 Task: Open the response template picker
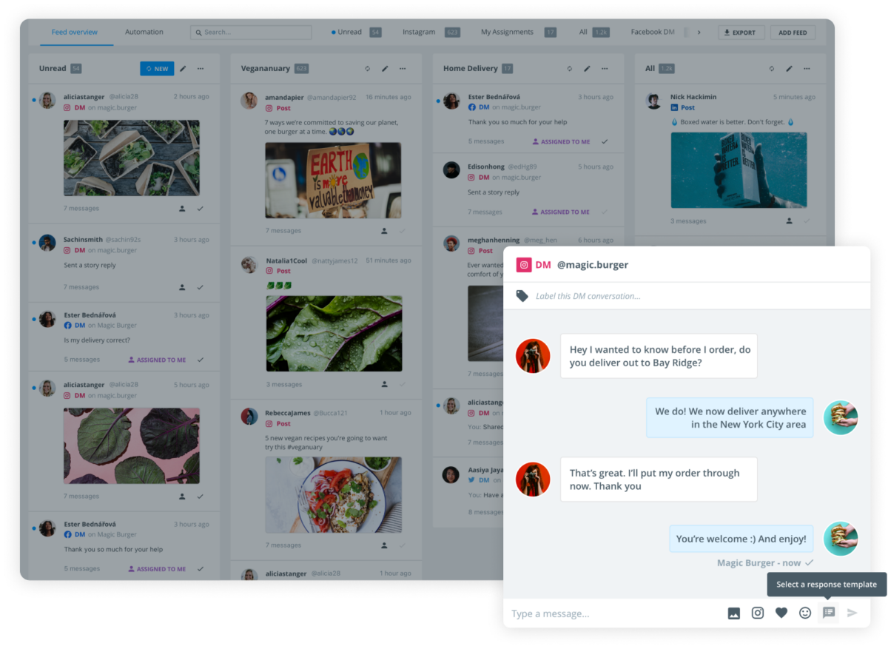click(x=829, y=613)
